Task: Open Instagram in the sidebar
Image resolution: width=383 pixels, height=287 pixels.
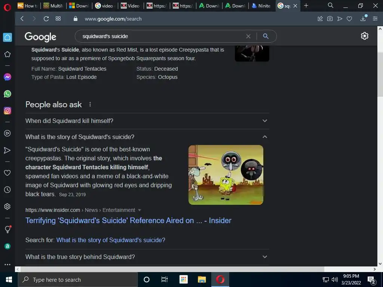Action: (7, 111)
